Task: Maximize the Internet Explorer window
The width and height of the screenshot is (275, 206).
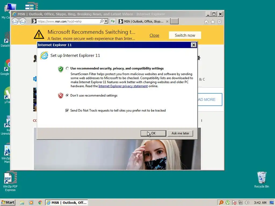Action: tap(214, 14)
